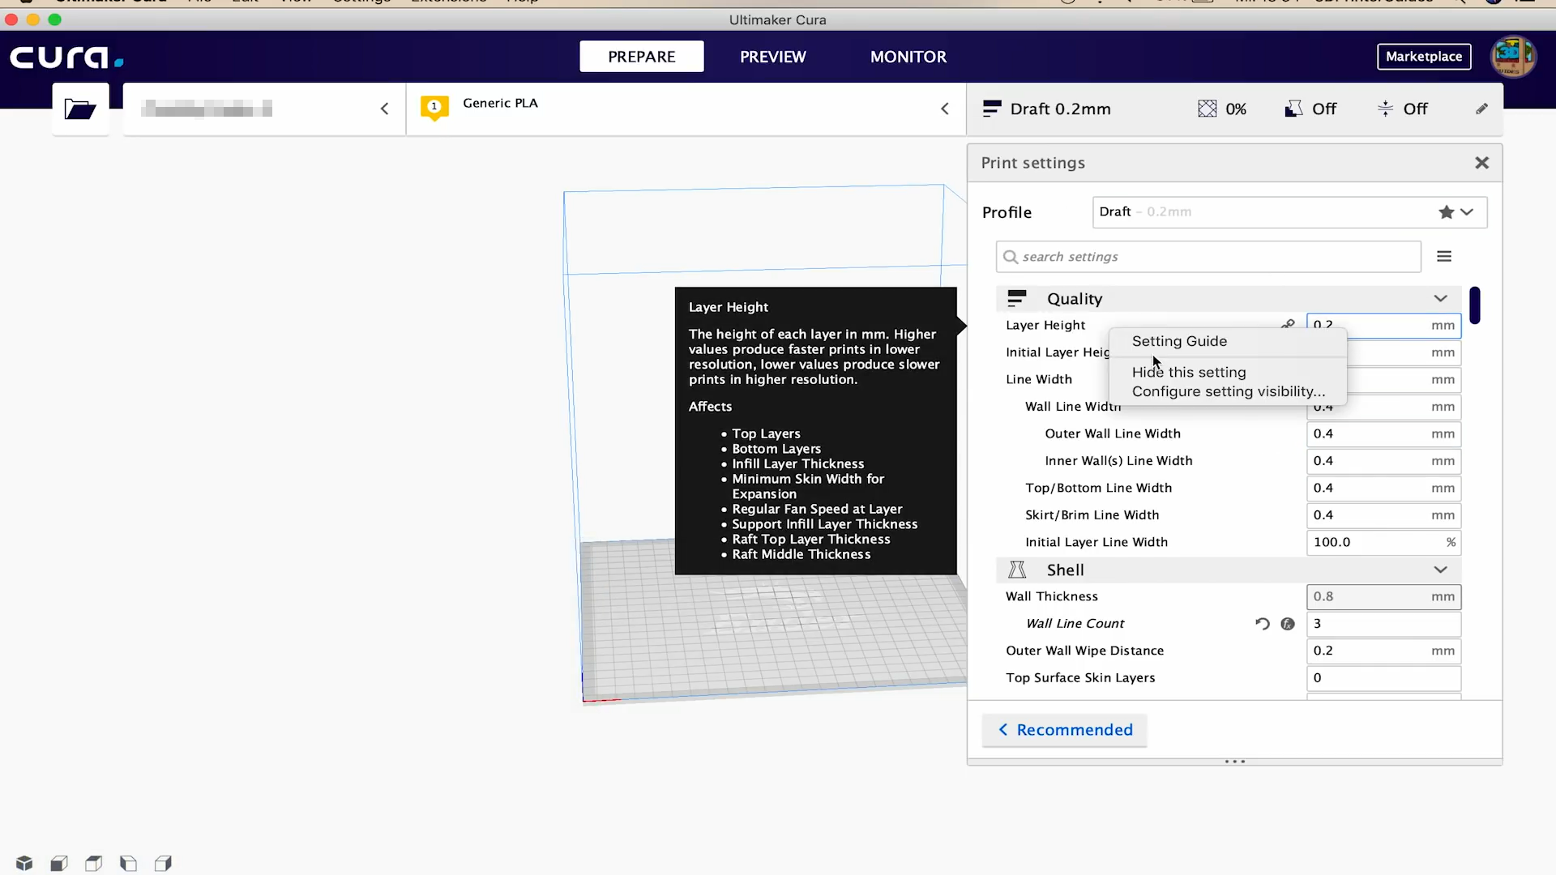Click the pencil edit icon in settings bar

tap(1481, 109)
